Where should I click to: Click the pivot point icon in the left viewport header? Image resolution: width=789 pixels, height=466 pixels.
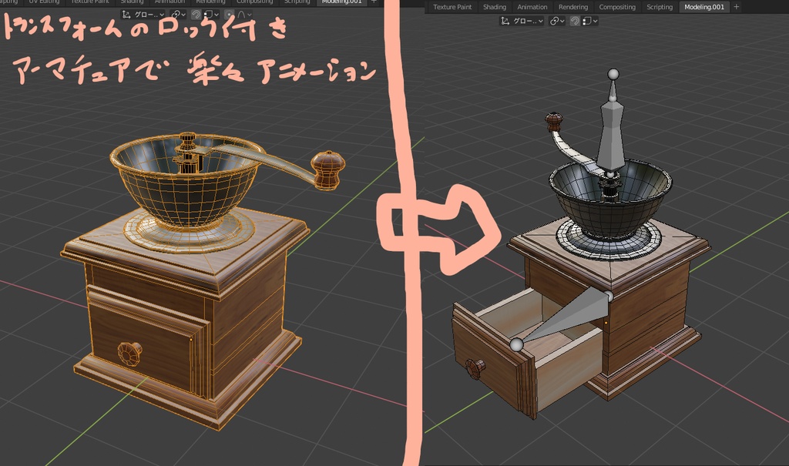pyautogui.click(x=176, y=13)
